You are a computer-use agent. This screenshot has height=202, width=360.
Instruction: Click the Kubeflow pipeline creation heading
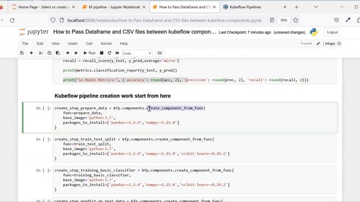(x=112, y=96)
